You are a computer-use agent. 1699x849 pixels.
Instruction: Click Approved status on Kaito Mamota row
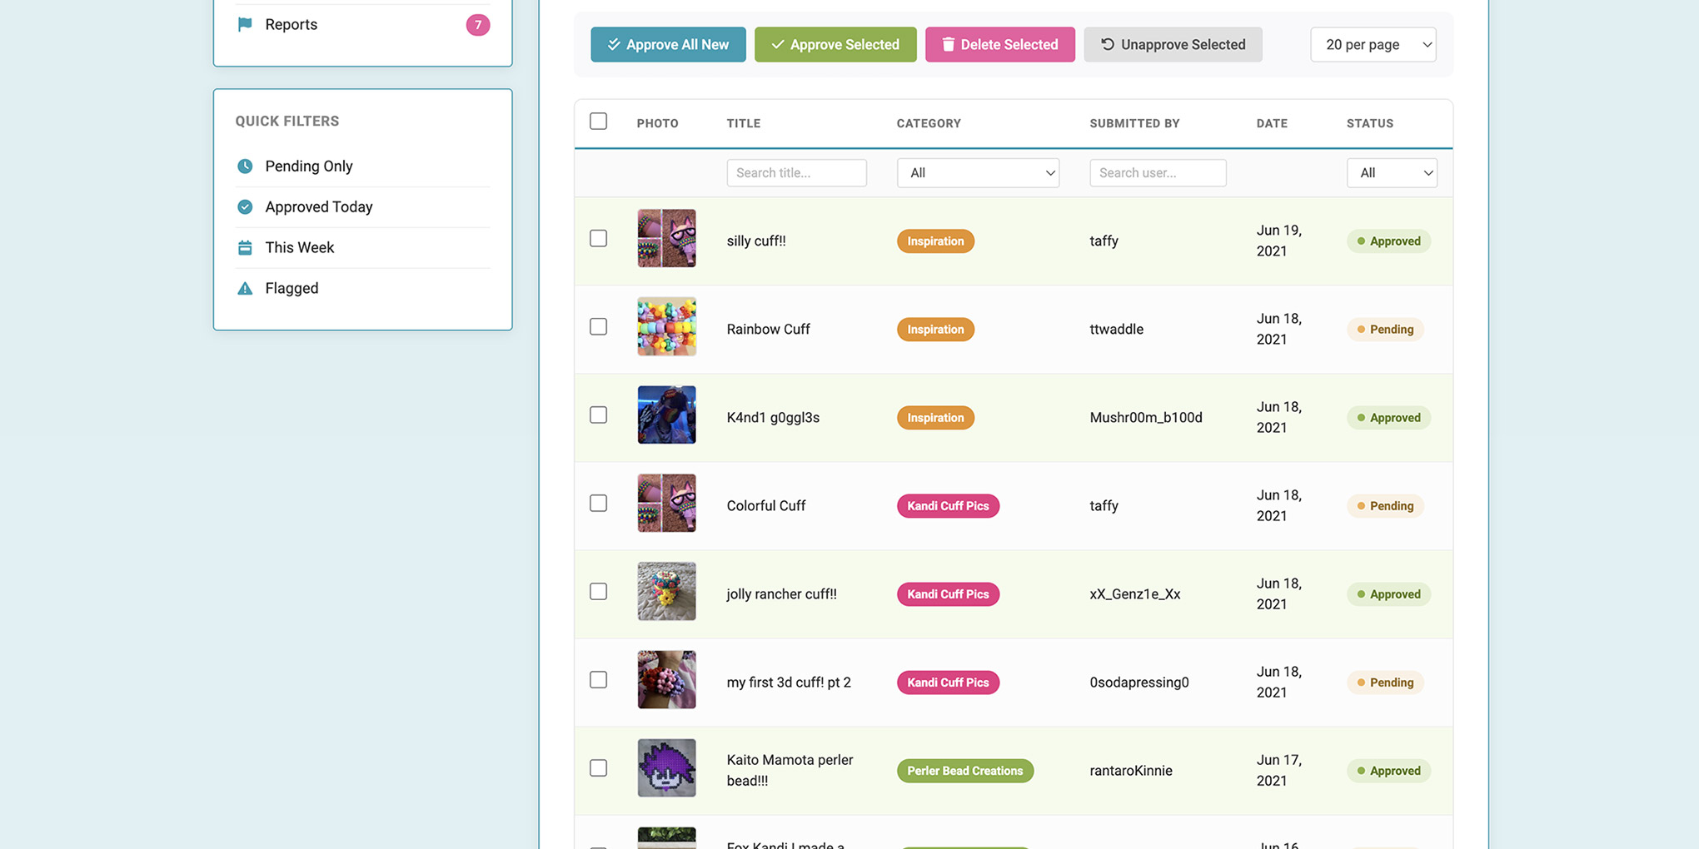(1388, 770)
